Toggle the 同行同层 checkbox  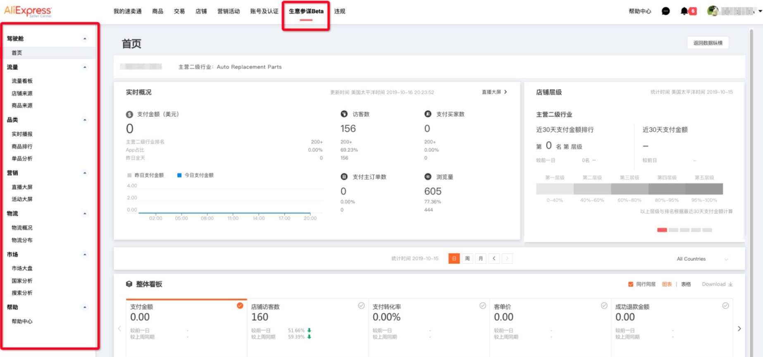coord(631,284)
